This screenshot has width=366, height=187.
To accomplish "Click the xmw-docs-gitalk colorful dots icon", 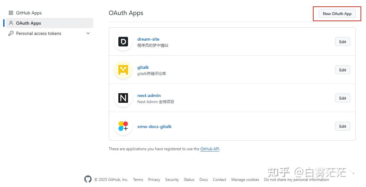I will click(x=123, y=126).
